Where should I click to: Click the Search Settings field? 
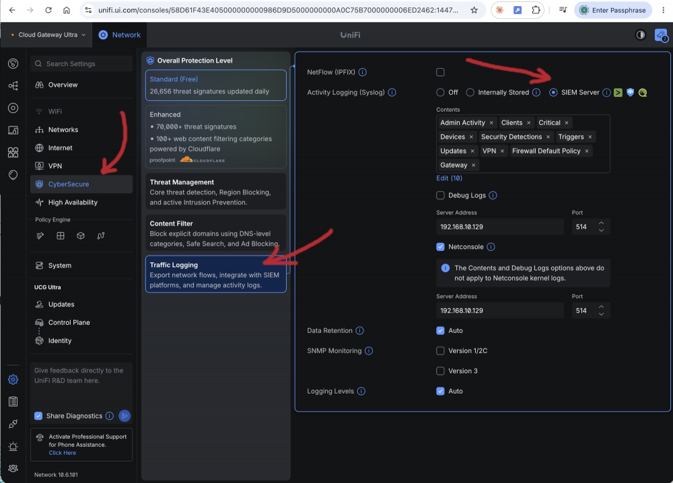[81, 64]
